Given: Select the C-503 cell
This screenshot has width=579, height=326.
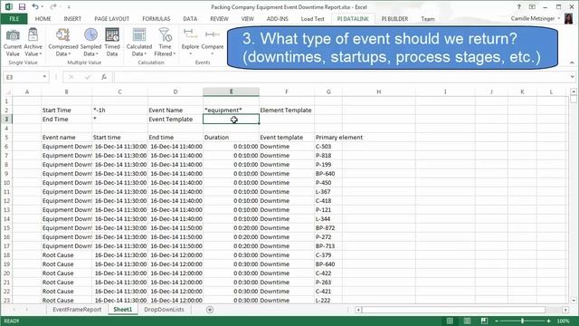Looking at the screenshot, I should 328,147.
